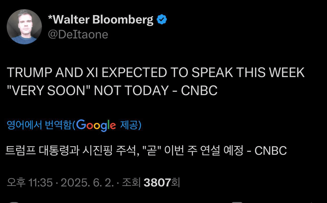Open Walter Bloomberg's profile picture
This screenshot has height=203, width=327.
click(x=24, y=27)
